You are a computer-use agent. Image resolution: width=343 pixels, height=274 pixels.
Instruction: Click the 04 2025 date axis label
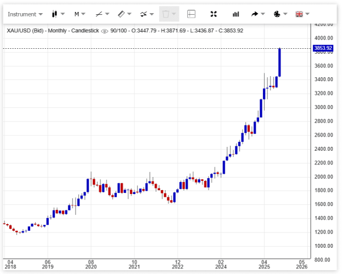[265, 264]
